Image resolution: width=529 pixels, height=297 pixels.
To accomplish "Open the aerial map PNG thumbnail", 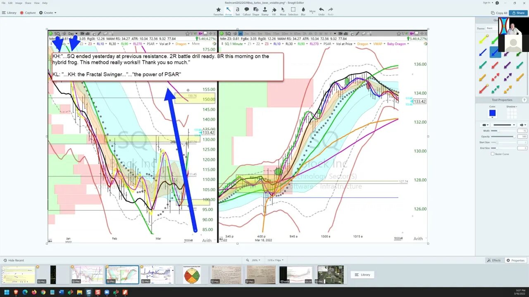I will coord(331,275).
